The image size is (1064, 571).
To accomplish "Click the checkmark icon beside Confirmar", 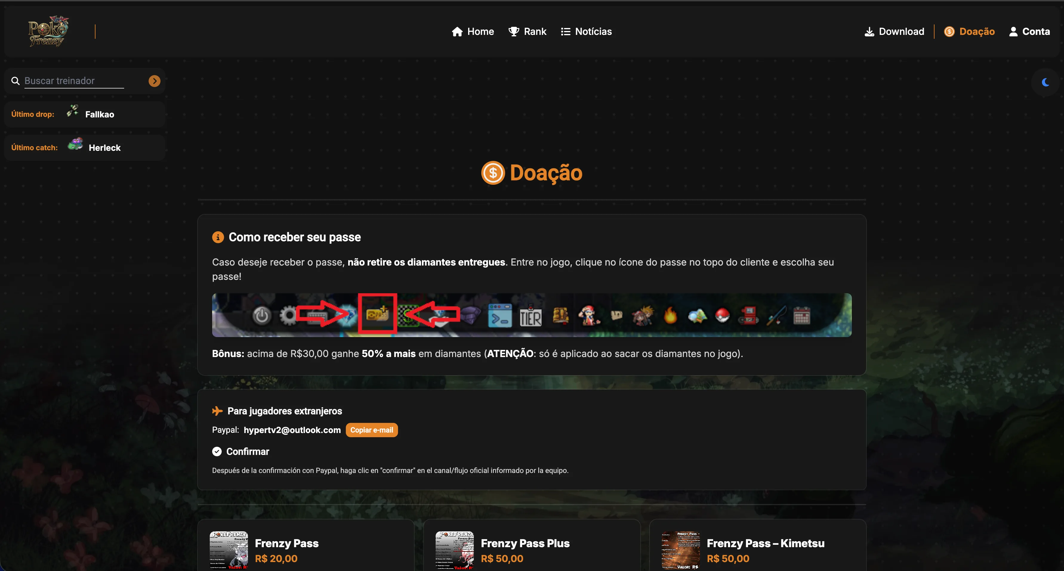I will coord(217,452).
